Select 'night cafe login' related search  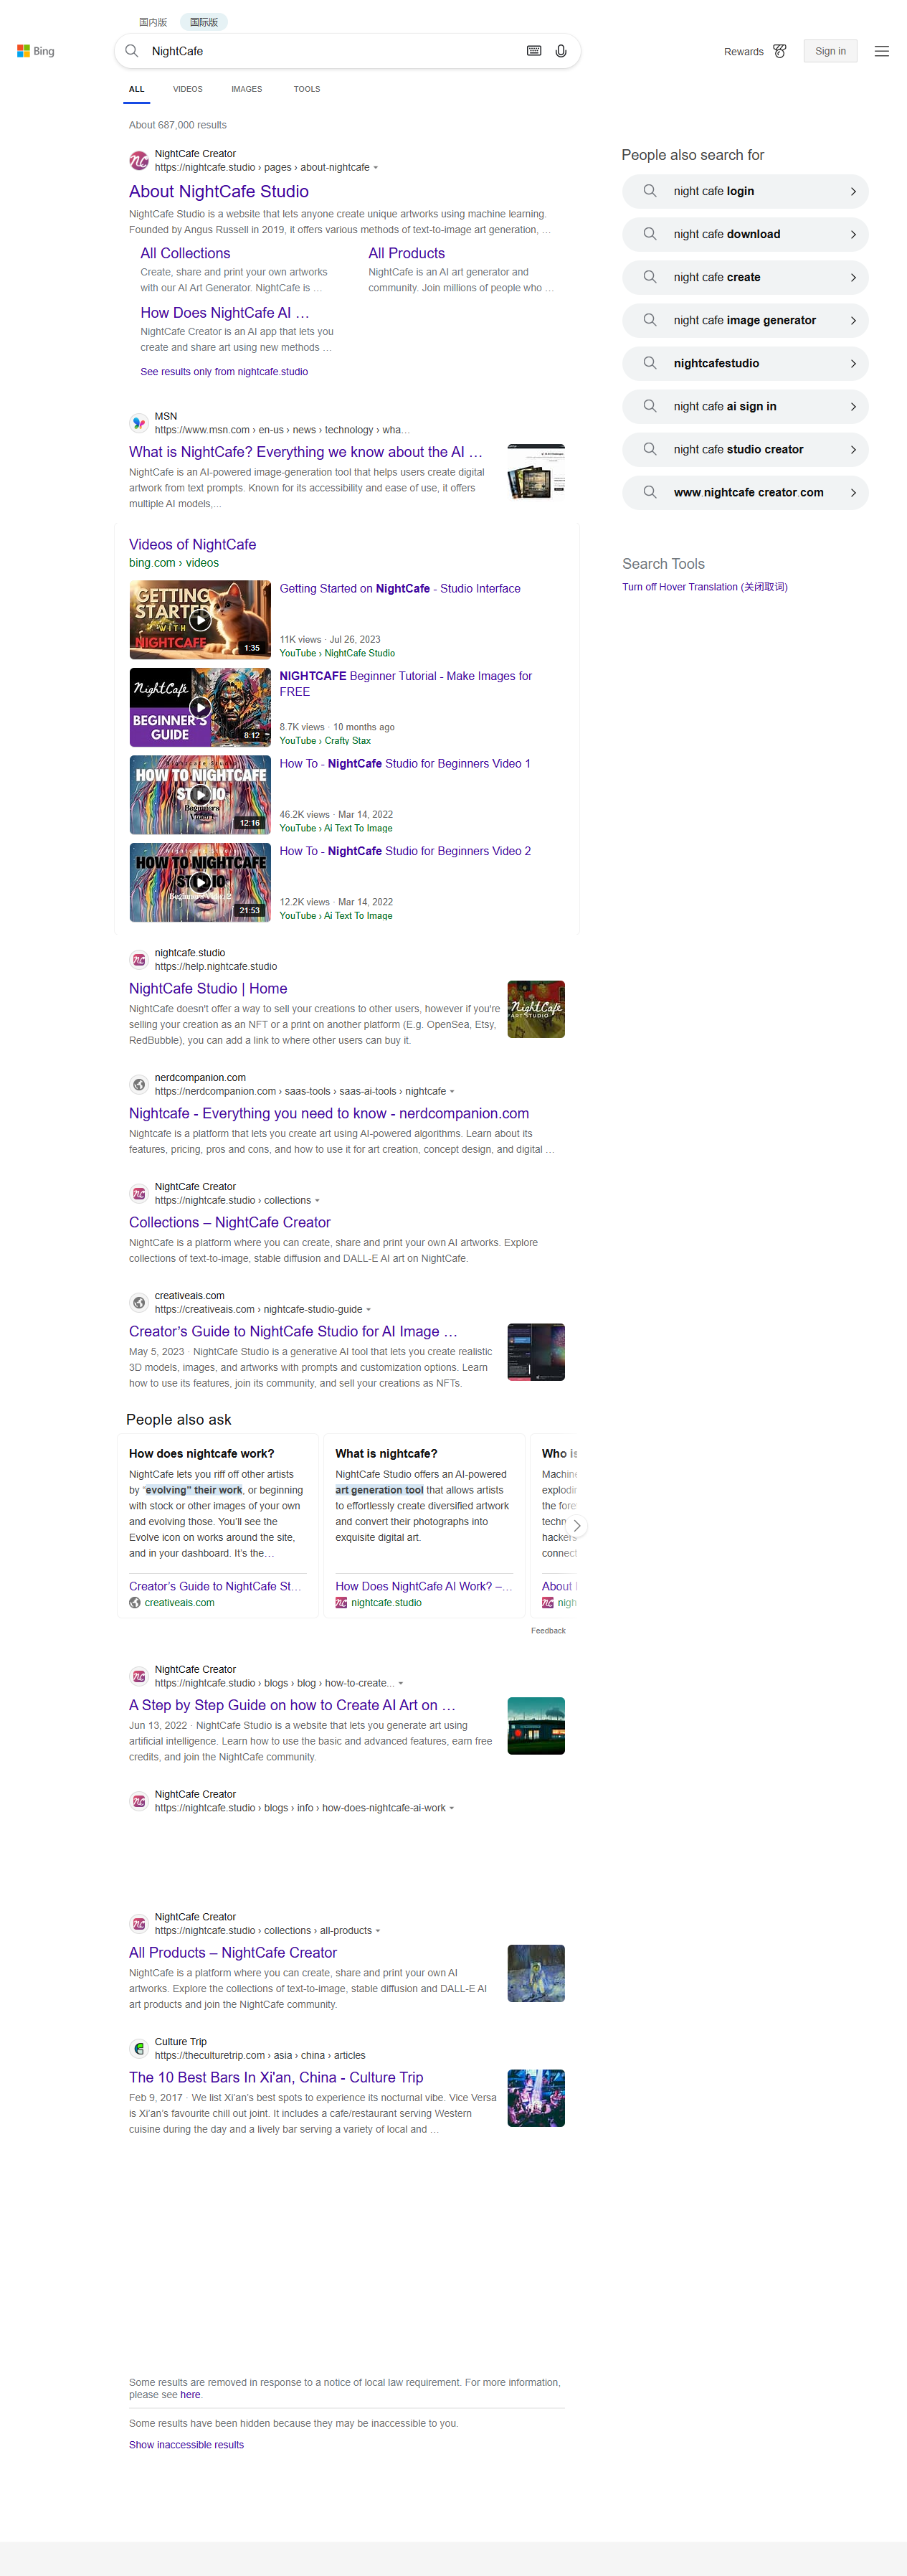[x=745, y=191]
